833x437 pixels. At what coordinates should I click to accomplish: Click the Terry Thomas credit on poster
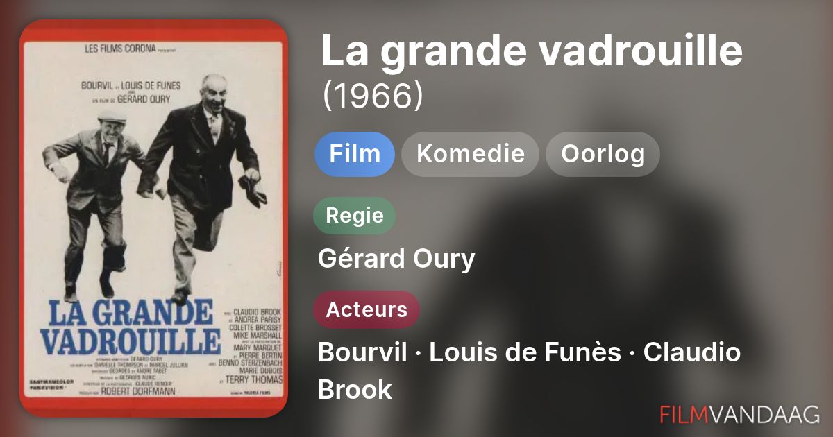coord(254,379)
